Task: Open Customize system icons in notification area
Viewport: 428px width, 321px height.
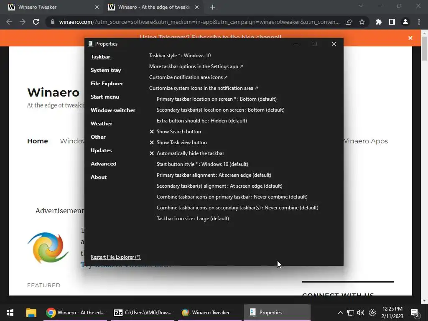Action: [x=204, y=88]
